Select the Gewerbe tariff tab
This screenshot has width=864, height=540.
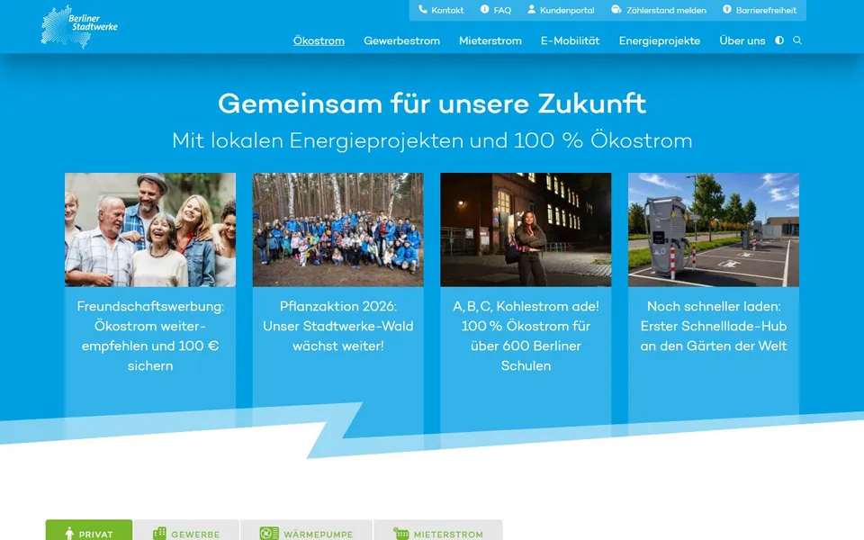point(187,530)
